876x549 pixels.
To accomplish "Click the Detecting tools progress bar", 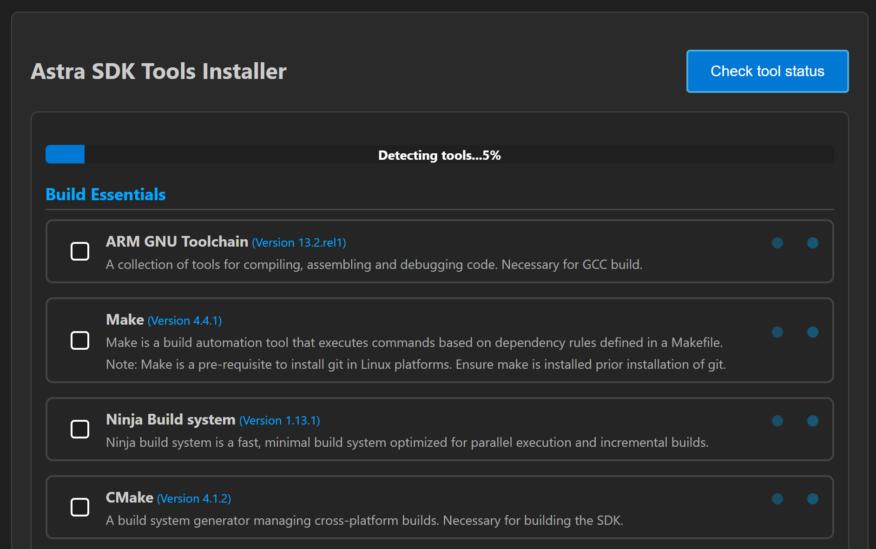I will pyautogui.click(x=439, y=155).
